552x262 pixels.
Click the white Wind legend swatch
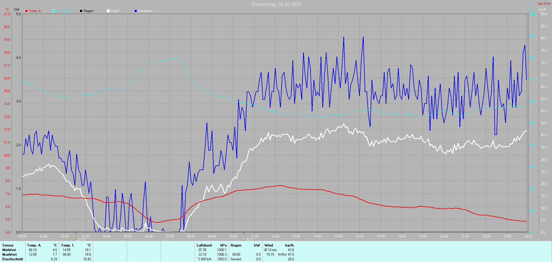coord(108,11)
